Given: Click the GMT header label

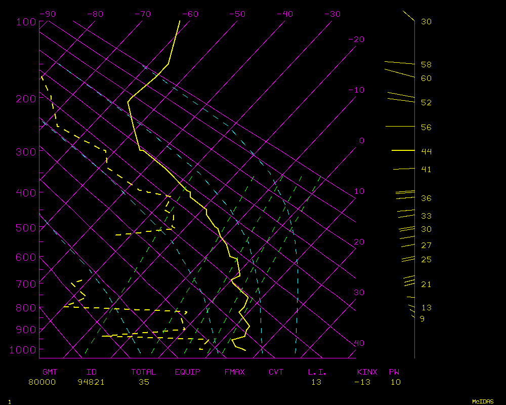Looking at the screenshot, I should (x=50, y=372).
